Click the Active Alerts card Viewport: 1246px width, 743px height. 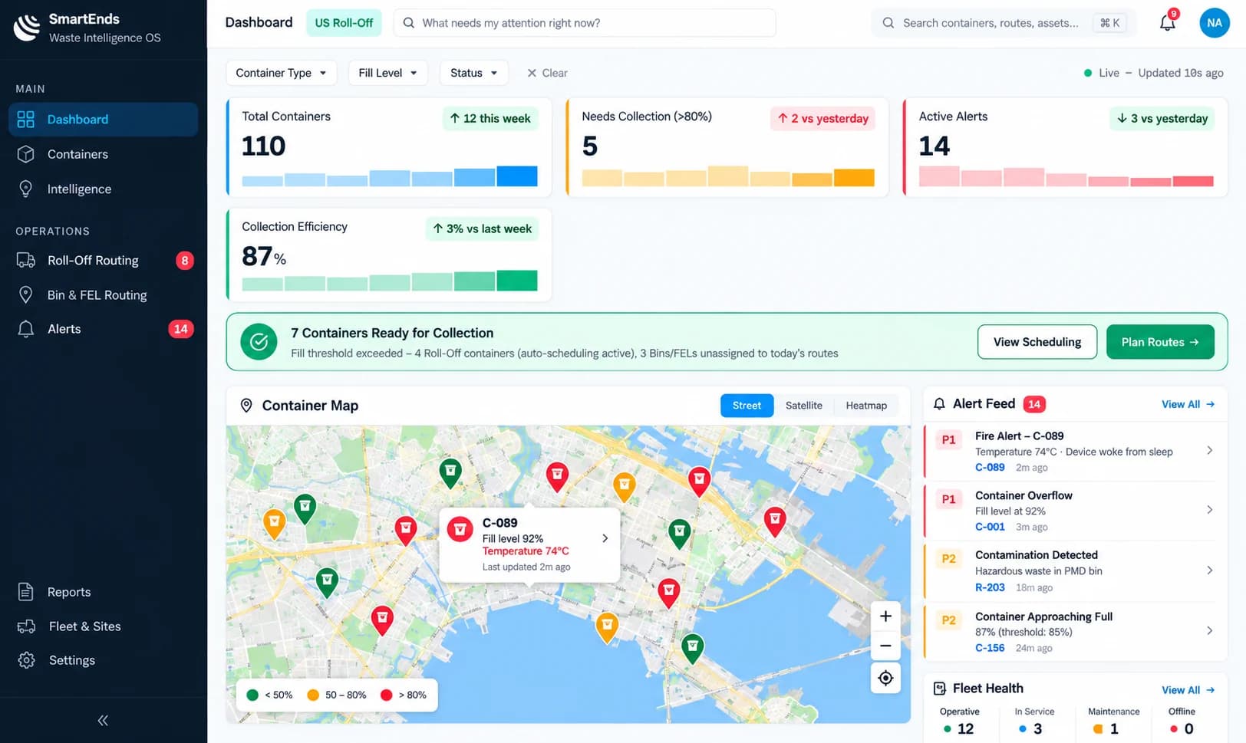[1065, 147]
